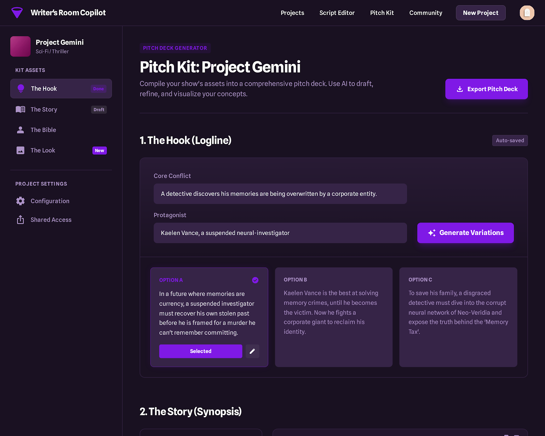The width and height of the screenshot is (545, 436).
Task: Select the lightbulb icon for The Hook
Action: click(21, 88)
